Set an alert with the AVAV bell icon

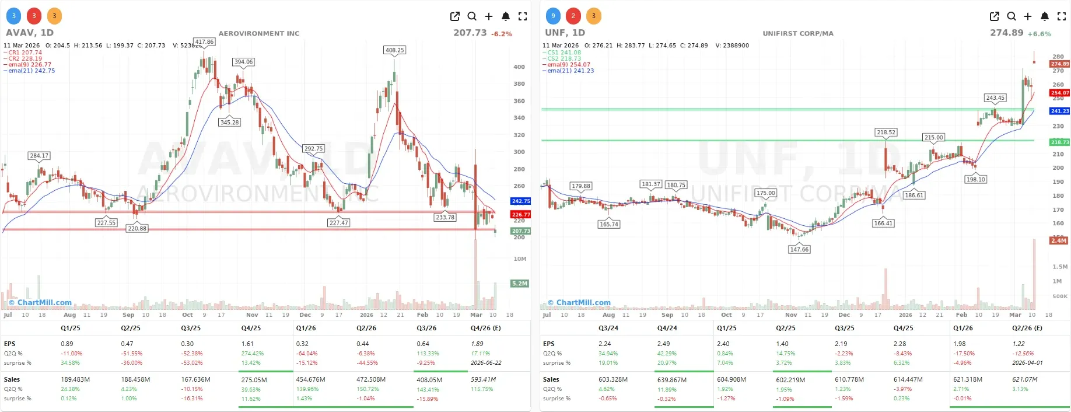tap(506, 16)
